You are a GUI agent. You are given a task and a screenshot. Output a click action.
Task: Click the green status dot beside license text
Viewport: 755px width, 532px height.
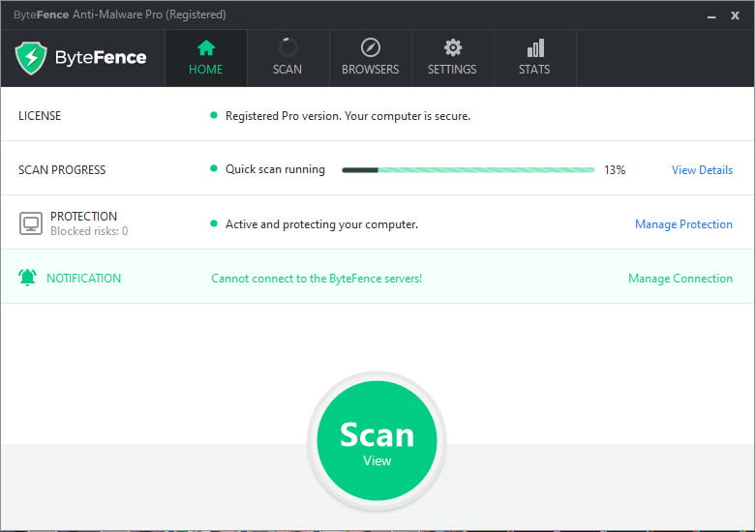(214, 115)
